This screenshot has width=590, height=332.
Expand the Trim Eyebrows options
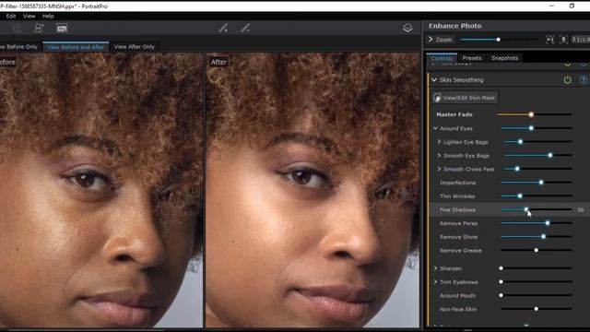[x=435, y=282]
